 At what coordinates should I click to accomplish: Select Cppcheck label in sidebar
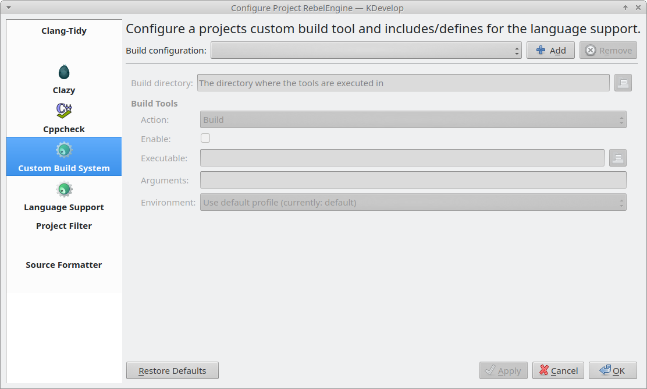64,129
